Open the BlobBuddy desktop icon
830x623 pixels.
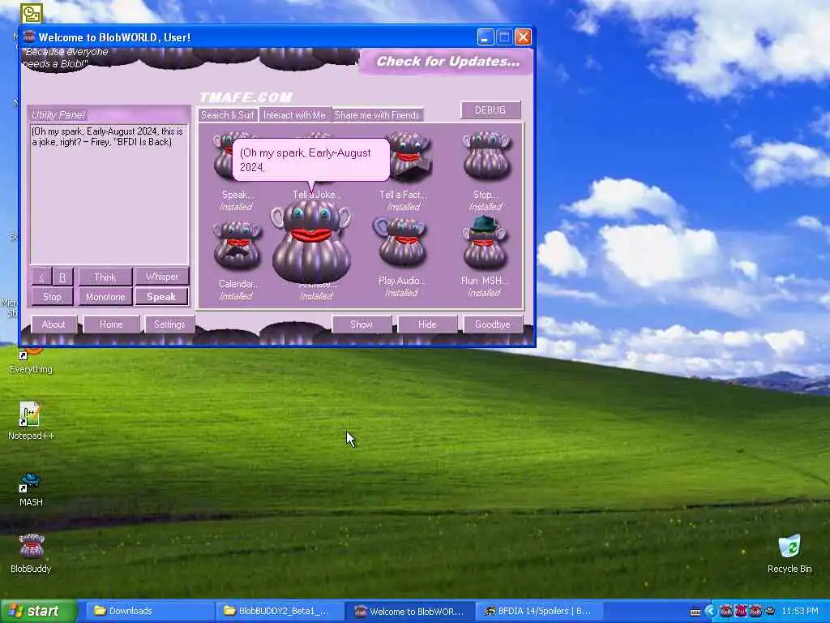click(32, 547)
